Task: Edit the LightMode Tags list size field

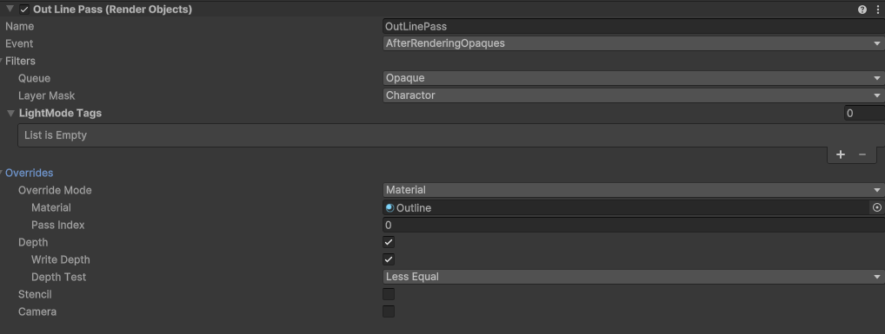Action: click(864, 113)
